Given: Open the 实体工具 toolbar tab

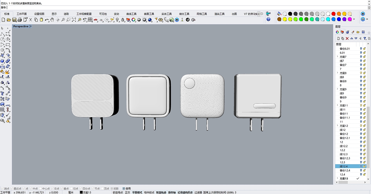Looking at the screenshot, I should [166, 14].
